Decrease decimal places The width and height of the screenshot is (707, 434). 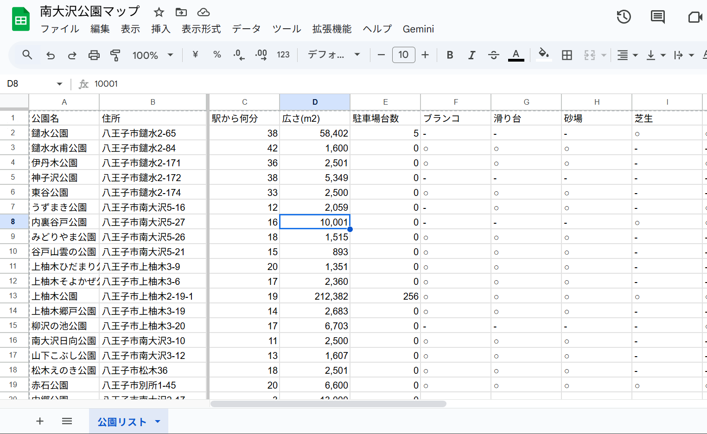[x=239, y=55]
